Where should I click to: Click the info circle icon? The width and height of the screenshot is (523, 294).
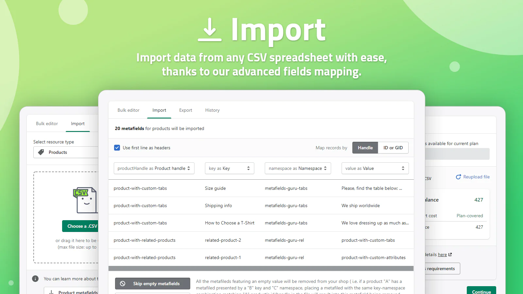pos(35,279)
